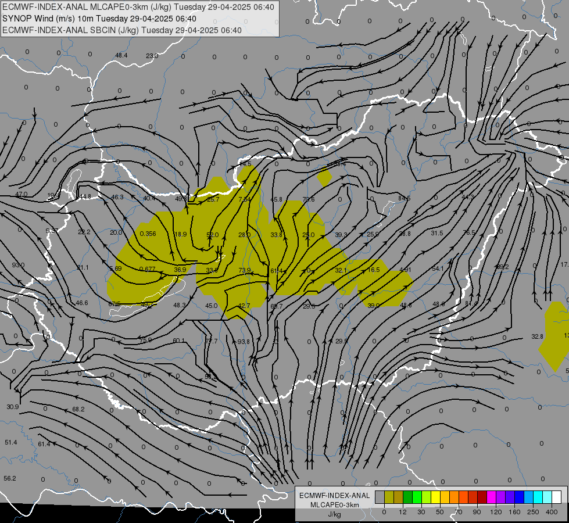Pick the yellow legend swatch before 50
569x523 pixels.
coord(435,497)
